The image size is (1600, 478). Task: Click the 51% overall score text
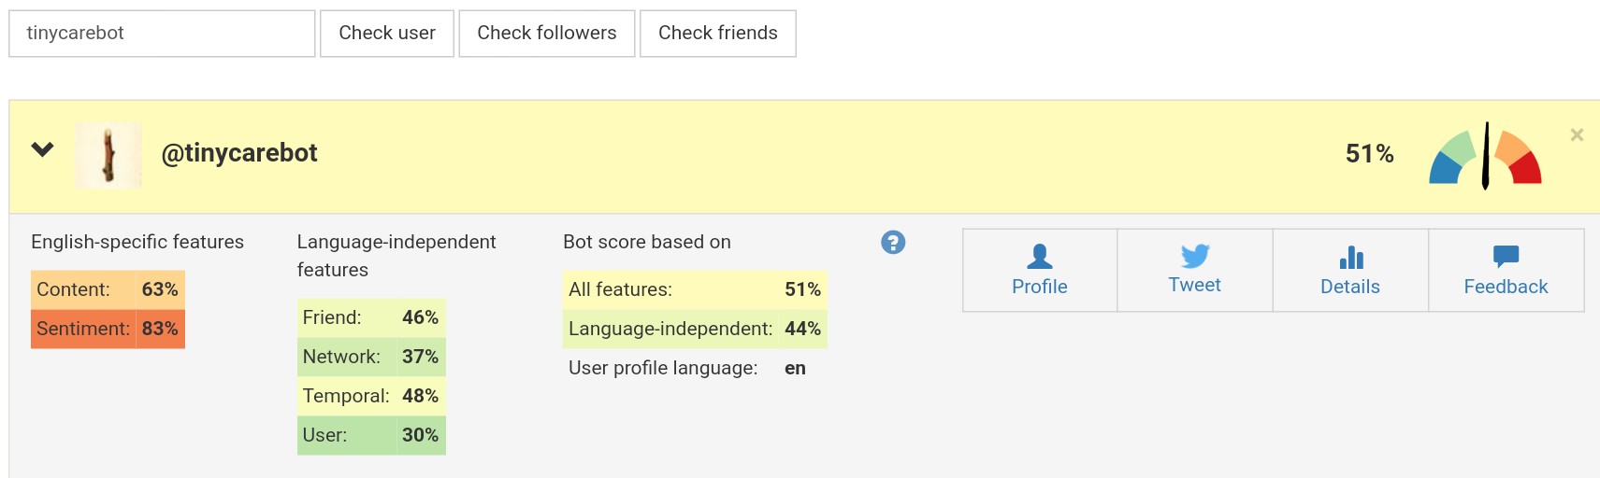pyautogui.click(x=1369, y=154)
